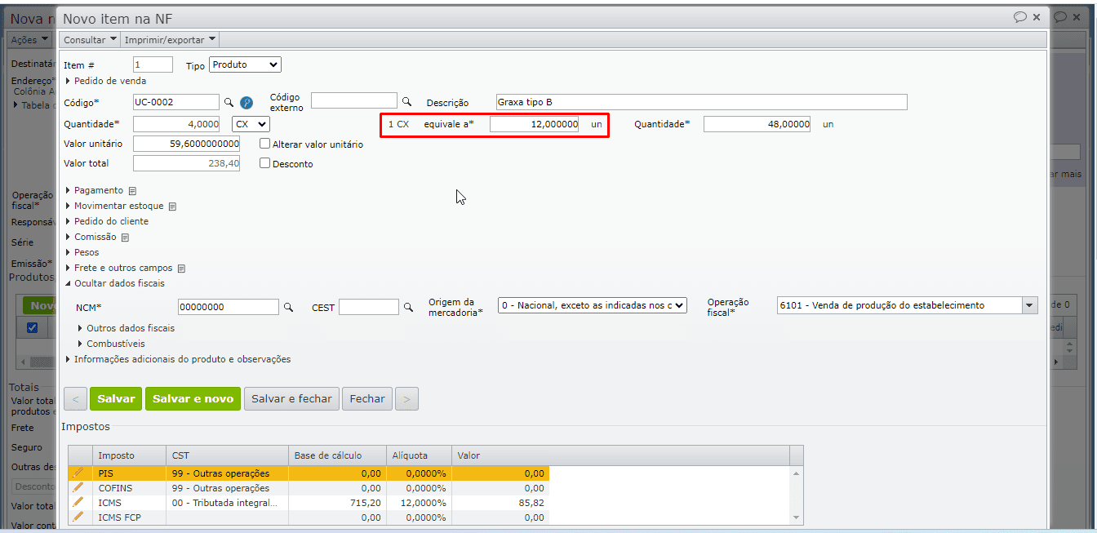Edit the PIS tax row pencil icon
The width and height of the screenshot is (1097, 533).
coord(78,473)
